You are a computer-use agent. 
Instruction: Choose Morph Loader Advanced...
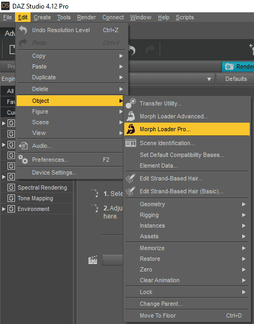click(187, 116)
